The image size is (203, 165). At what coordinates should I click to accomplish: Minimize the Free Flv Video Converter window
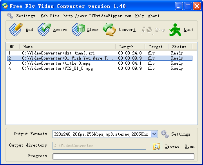click(179, 6)
